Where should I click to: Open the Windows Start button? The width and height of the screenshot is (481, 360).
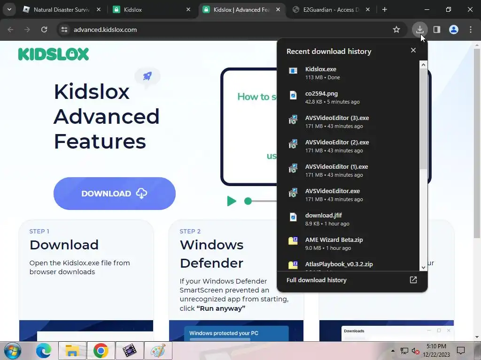12,351
